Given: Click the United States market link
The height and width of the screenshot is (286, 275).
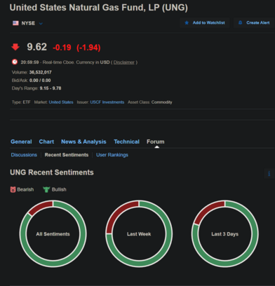Looking at the screenshot, I should pos(61,102).
